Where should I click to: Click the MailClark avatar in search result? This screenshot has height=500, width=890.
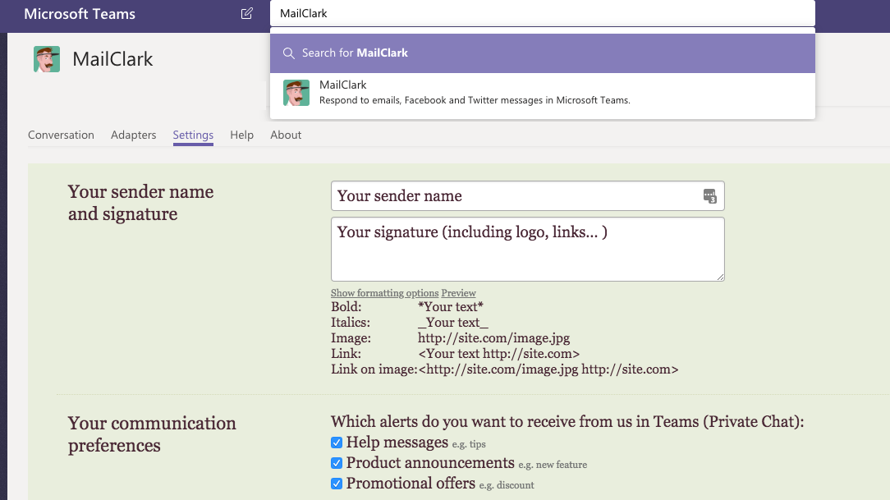(296, 93)
